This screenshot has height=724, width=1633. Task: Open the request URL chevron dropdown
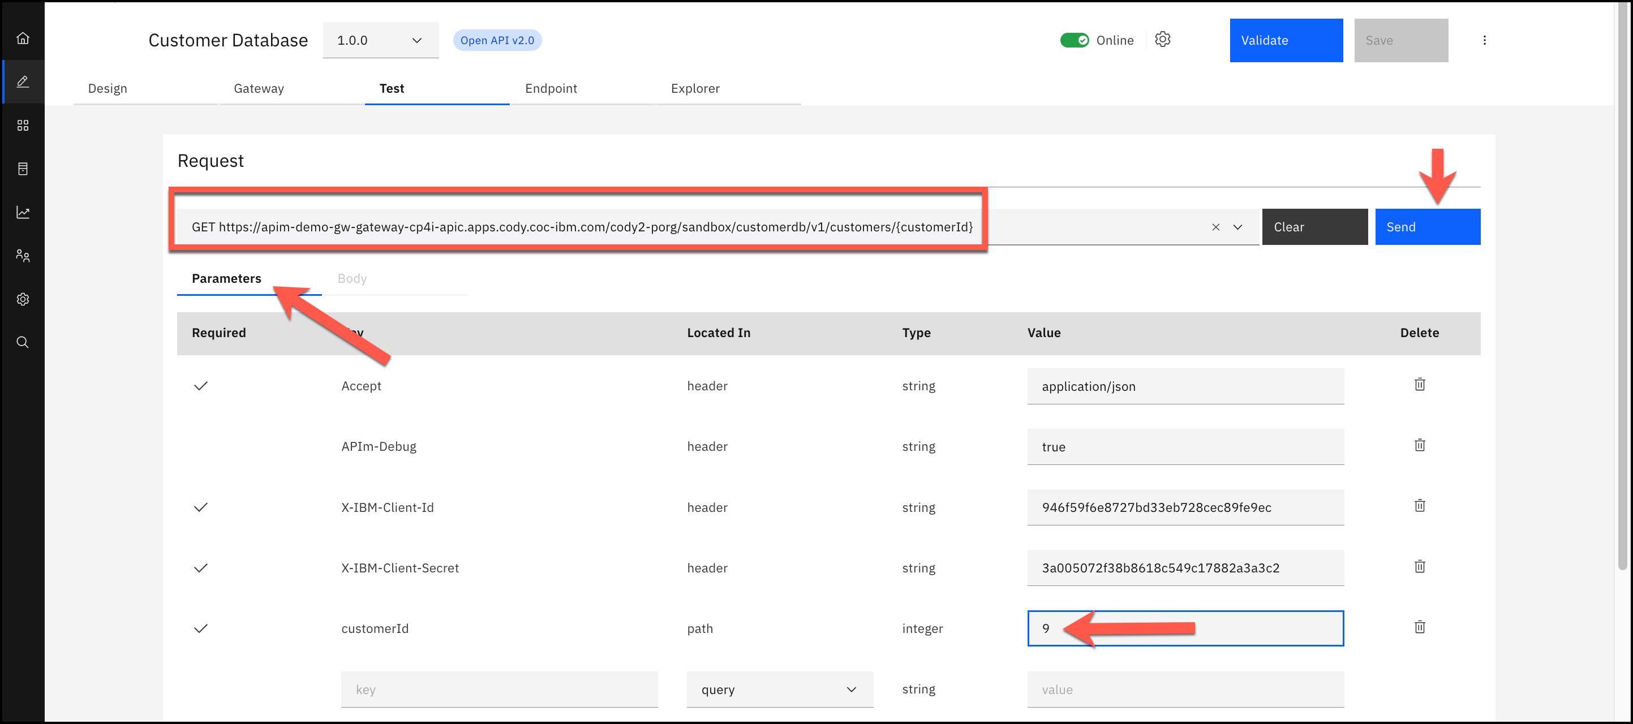[x=1237, y=227]
